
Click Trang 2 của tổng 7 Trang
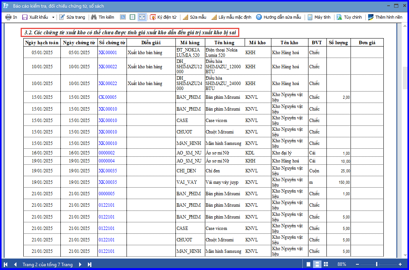tap(47, 265)
